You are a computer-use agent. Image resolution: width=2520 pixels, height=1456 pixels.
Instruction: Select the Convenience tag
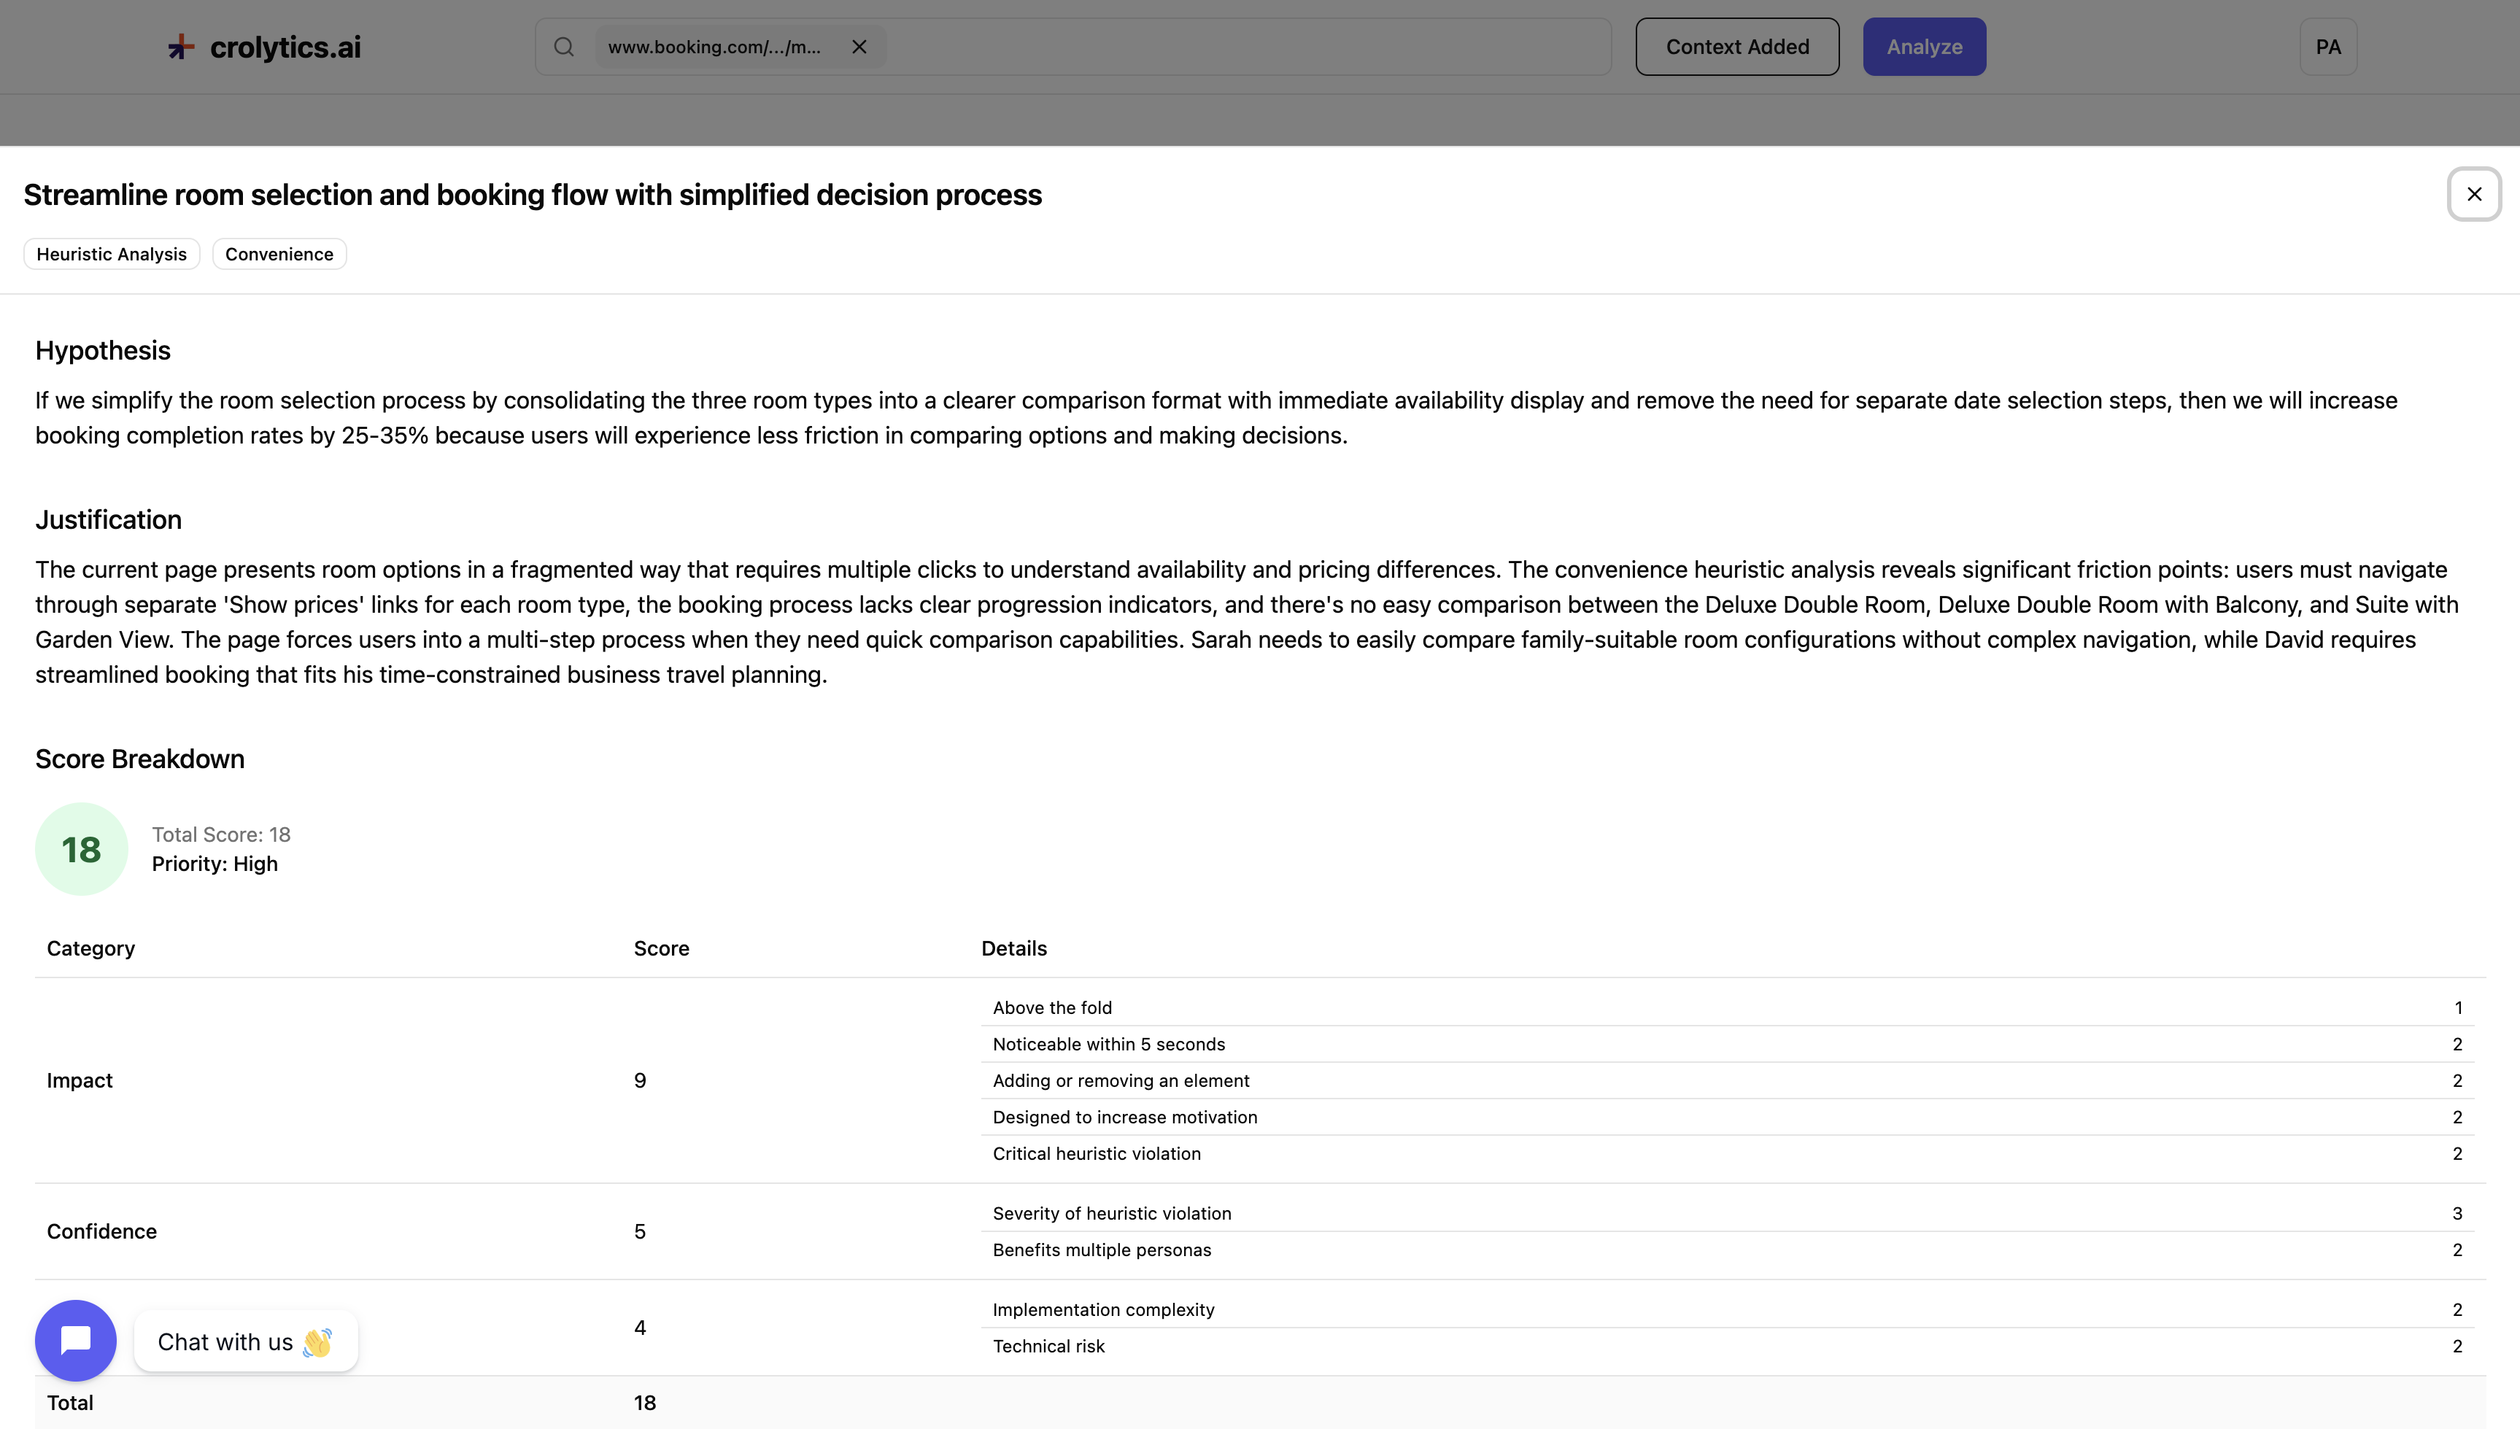[x=279, y=254]
